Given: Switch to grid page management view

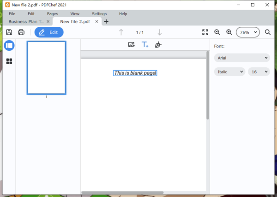Looking at the screenshot, I should (x=9, y=61).
